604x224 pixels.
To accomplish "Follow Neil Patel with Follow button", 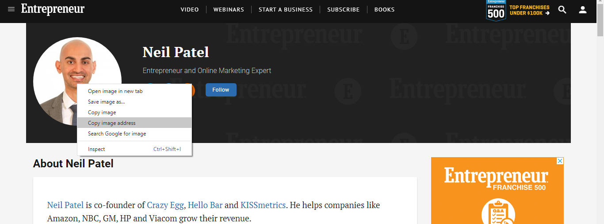I will click(221, 90).
